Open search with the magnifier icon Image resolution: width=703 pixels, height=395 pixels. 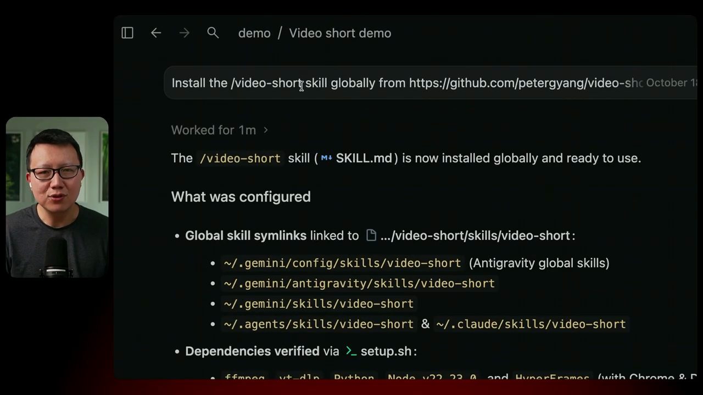[213, 33]
